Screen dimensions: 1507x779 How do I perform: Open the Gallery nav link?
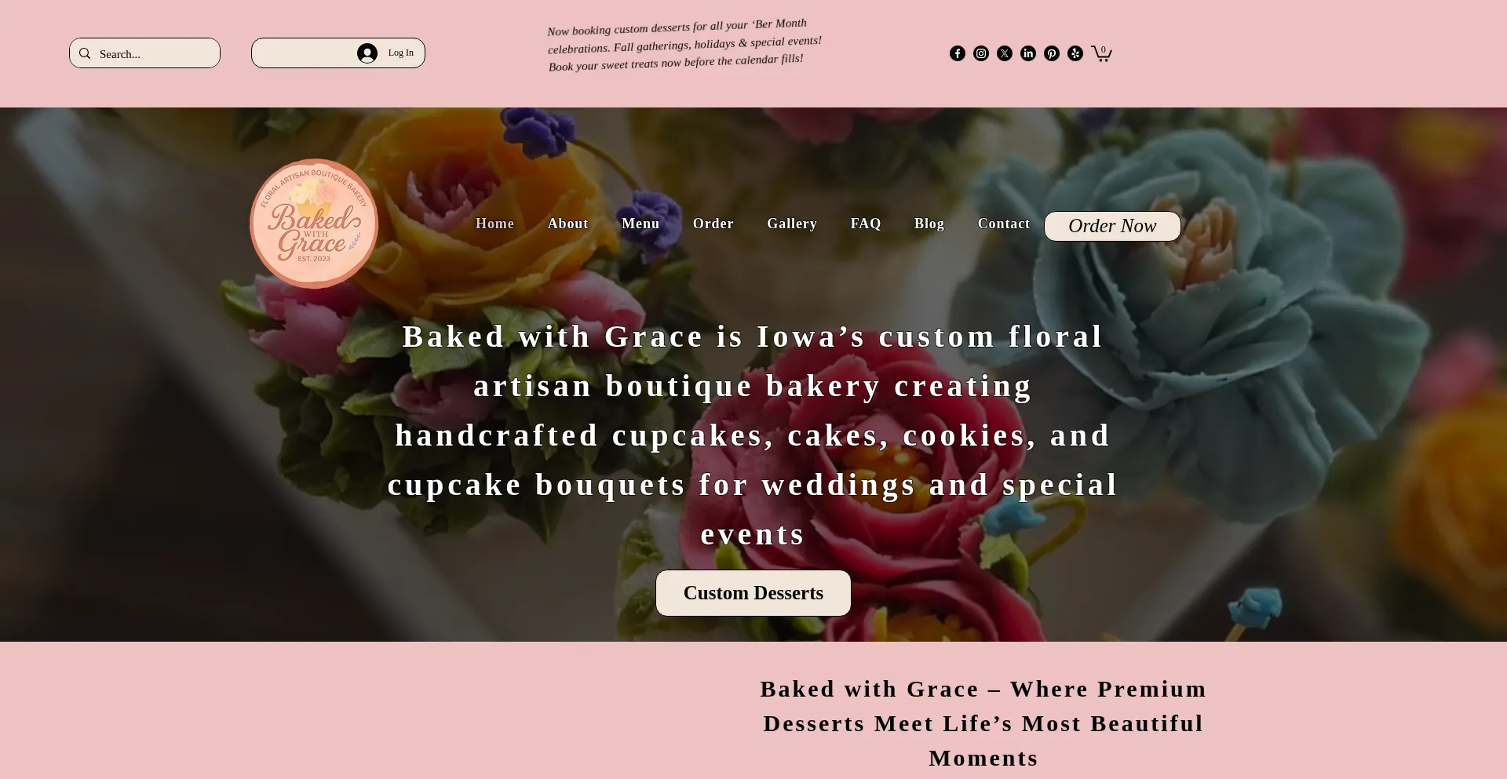point(792,224)
